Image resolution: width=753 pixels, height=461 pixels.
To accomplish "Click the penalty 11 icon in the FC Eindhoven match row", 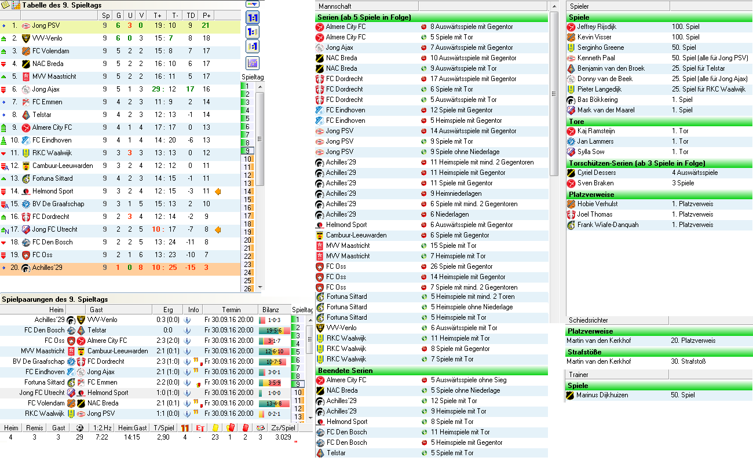I will pos(195,371).
